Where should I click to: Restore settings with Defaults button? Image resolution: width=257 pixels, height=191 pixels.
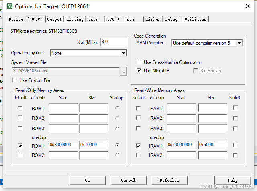169,180
